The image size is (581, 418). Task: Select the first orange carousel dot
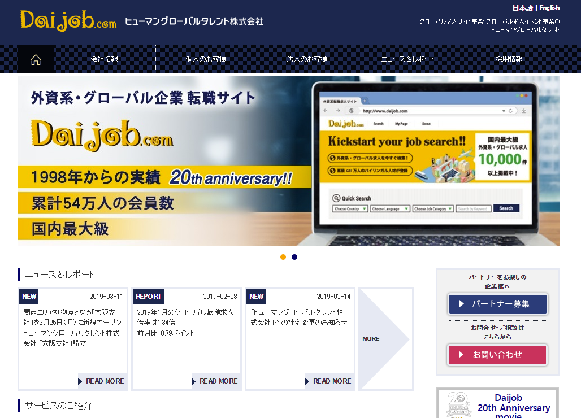tap(283, 257)
